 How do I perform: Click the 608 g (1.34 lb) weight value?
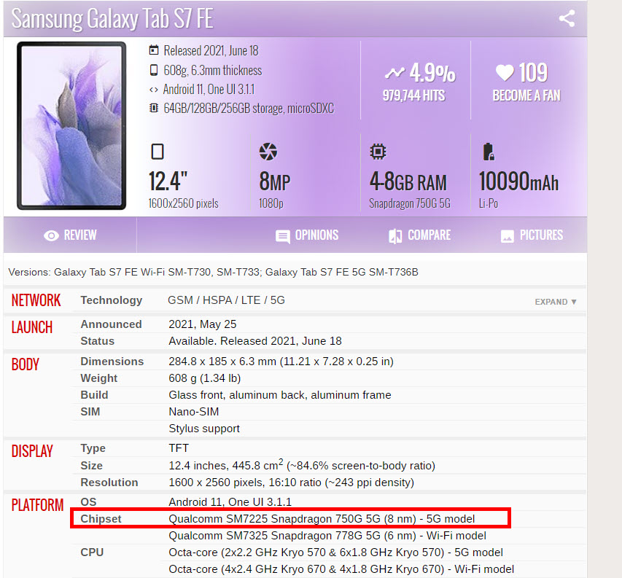[x=205, y=378]
